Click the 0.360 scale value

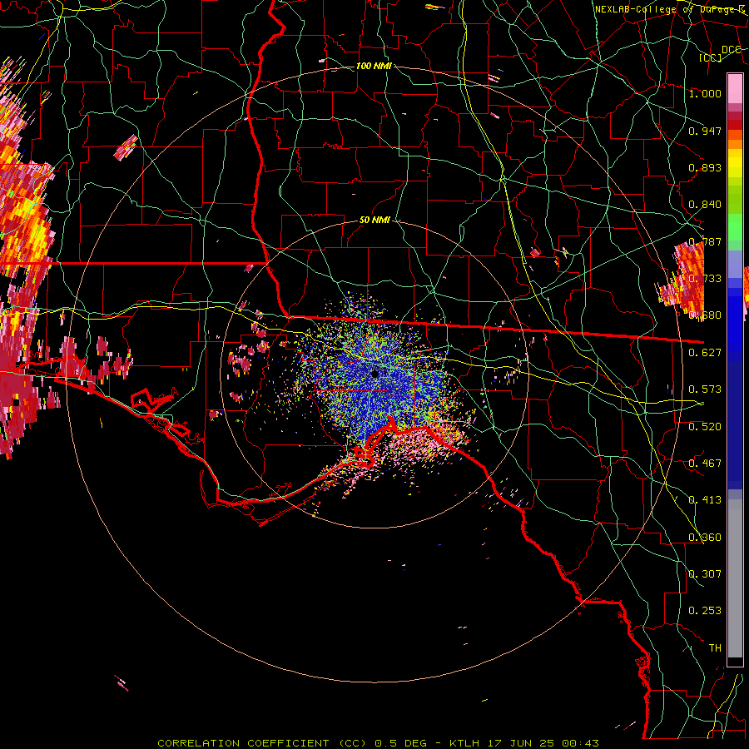click(705, 538)
